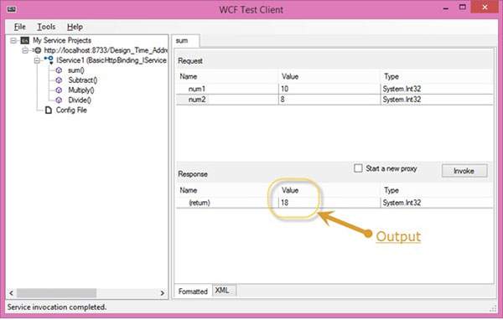Image resolution: width=503 pixels, height=320 pixels.
Task: Click the num2 name cell
Action: pos(227,100)
